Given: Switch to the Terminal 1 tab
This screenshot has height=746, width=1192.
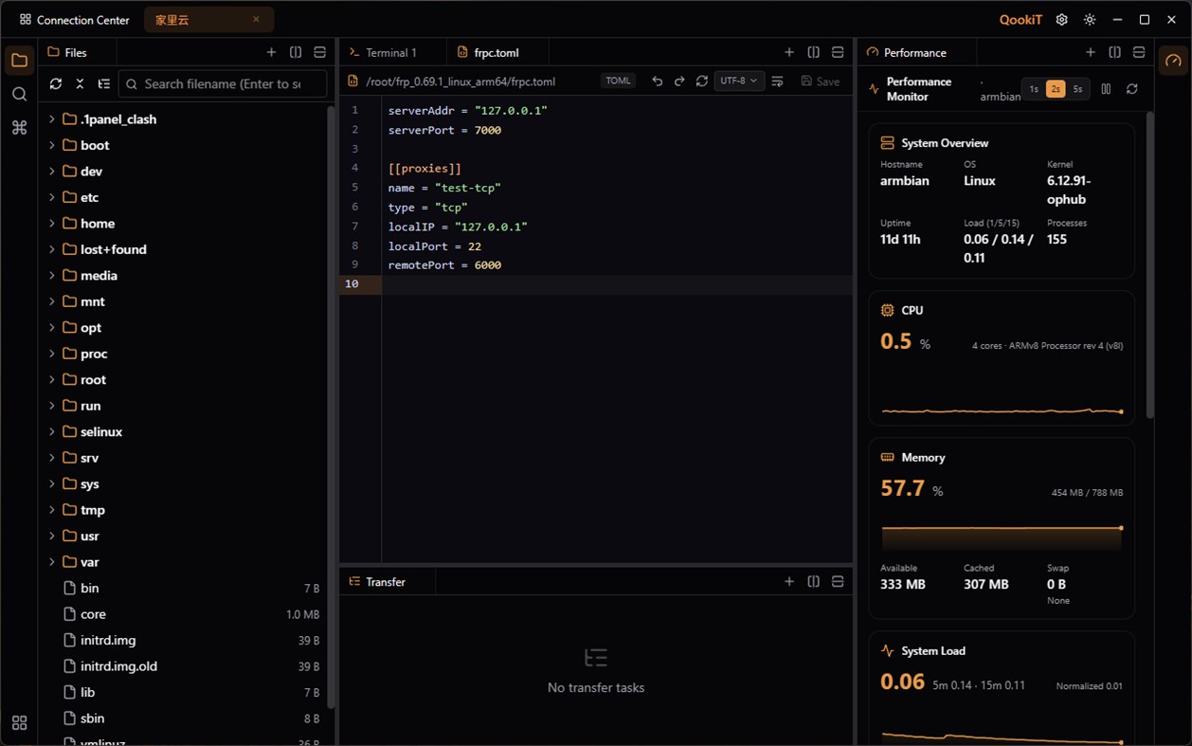Looking at the screenshot, I should point(392,52).
